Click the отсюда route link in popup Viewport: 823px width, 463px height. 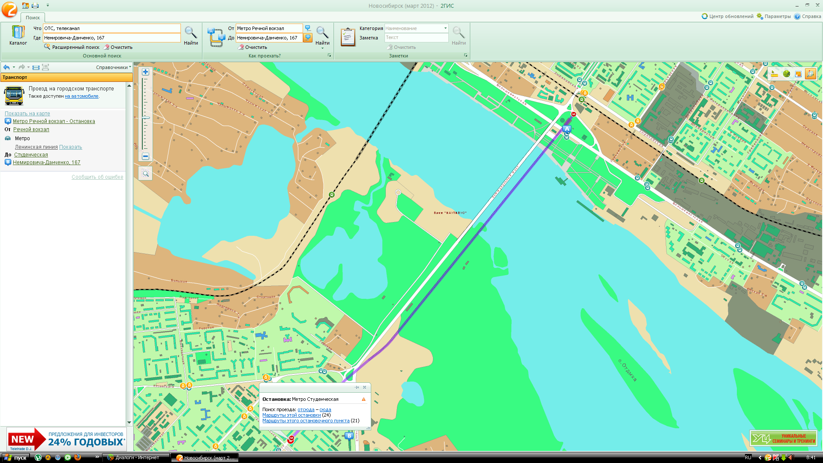pyautogui.click(x=306, y=409)
